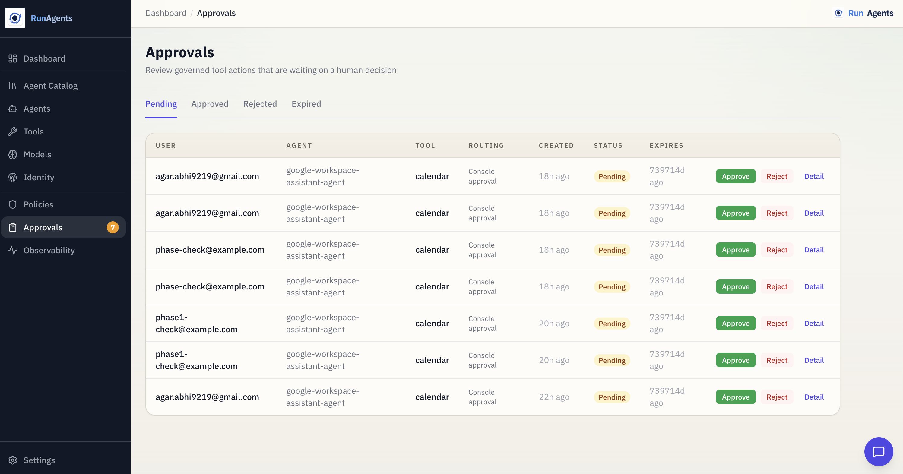Screen dimensions: 903x474
Task: Open the Settings gear icon
Action: click(13, 460)
